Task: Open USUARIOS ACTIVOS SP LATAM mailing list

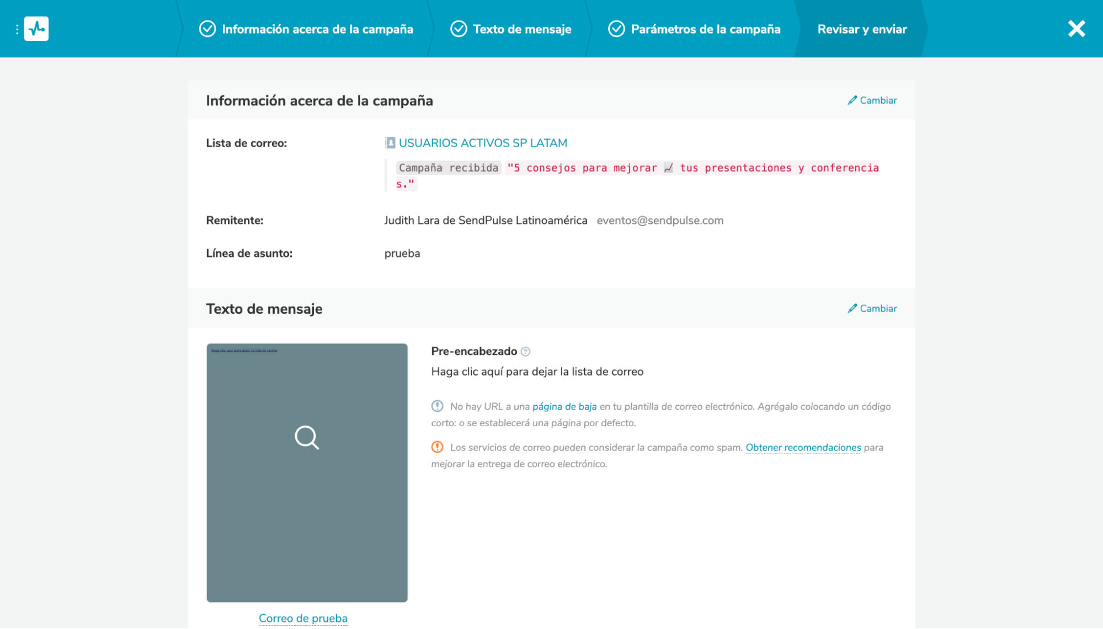Action: click(x=482, y=143)
